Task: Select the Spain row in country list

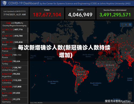Action: point(14,94)
